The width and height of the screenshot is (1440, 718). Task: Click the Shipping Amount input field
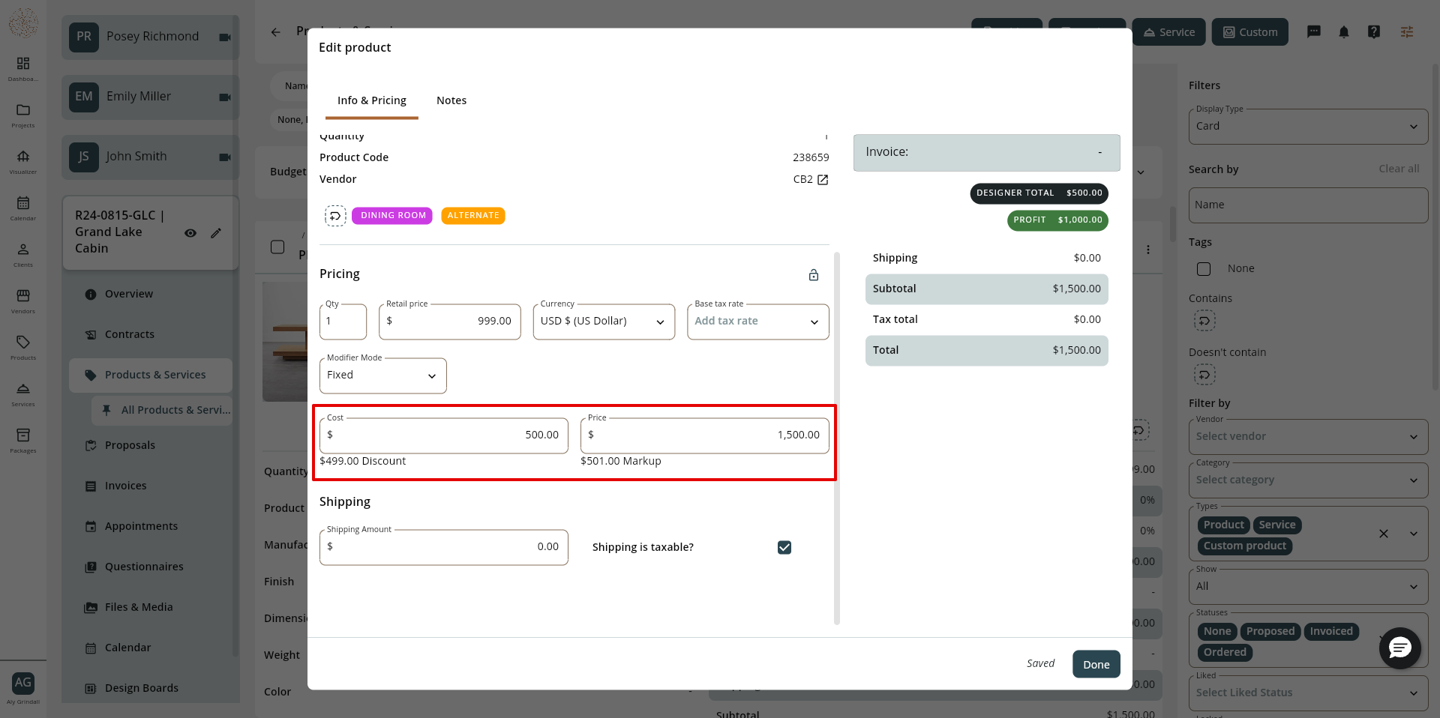pos(444,548)
